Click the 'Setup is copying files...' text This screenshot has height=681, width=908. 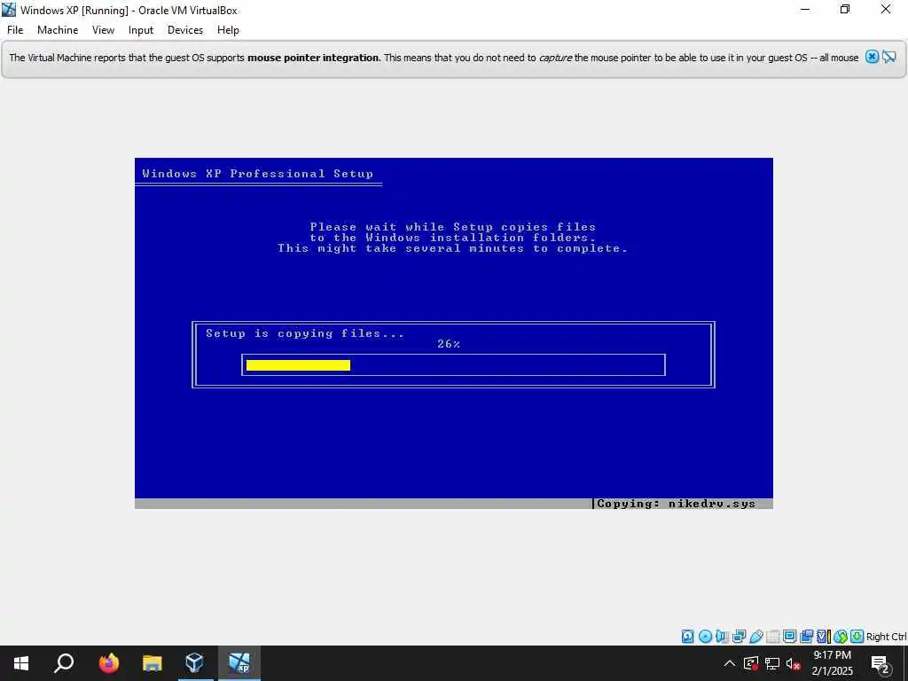coord(305,333)
